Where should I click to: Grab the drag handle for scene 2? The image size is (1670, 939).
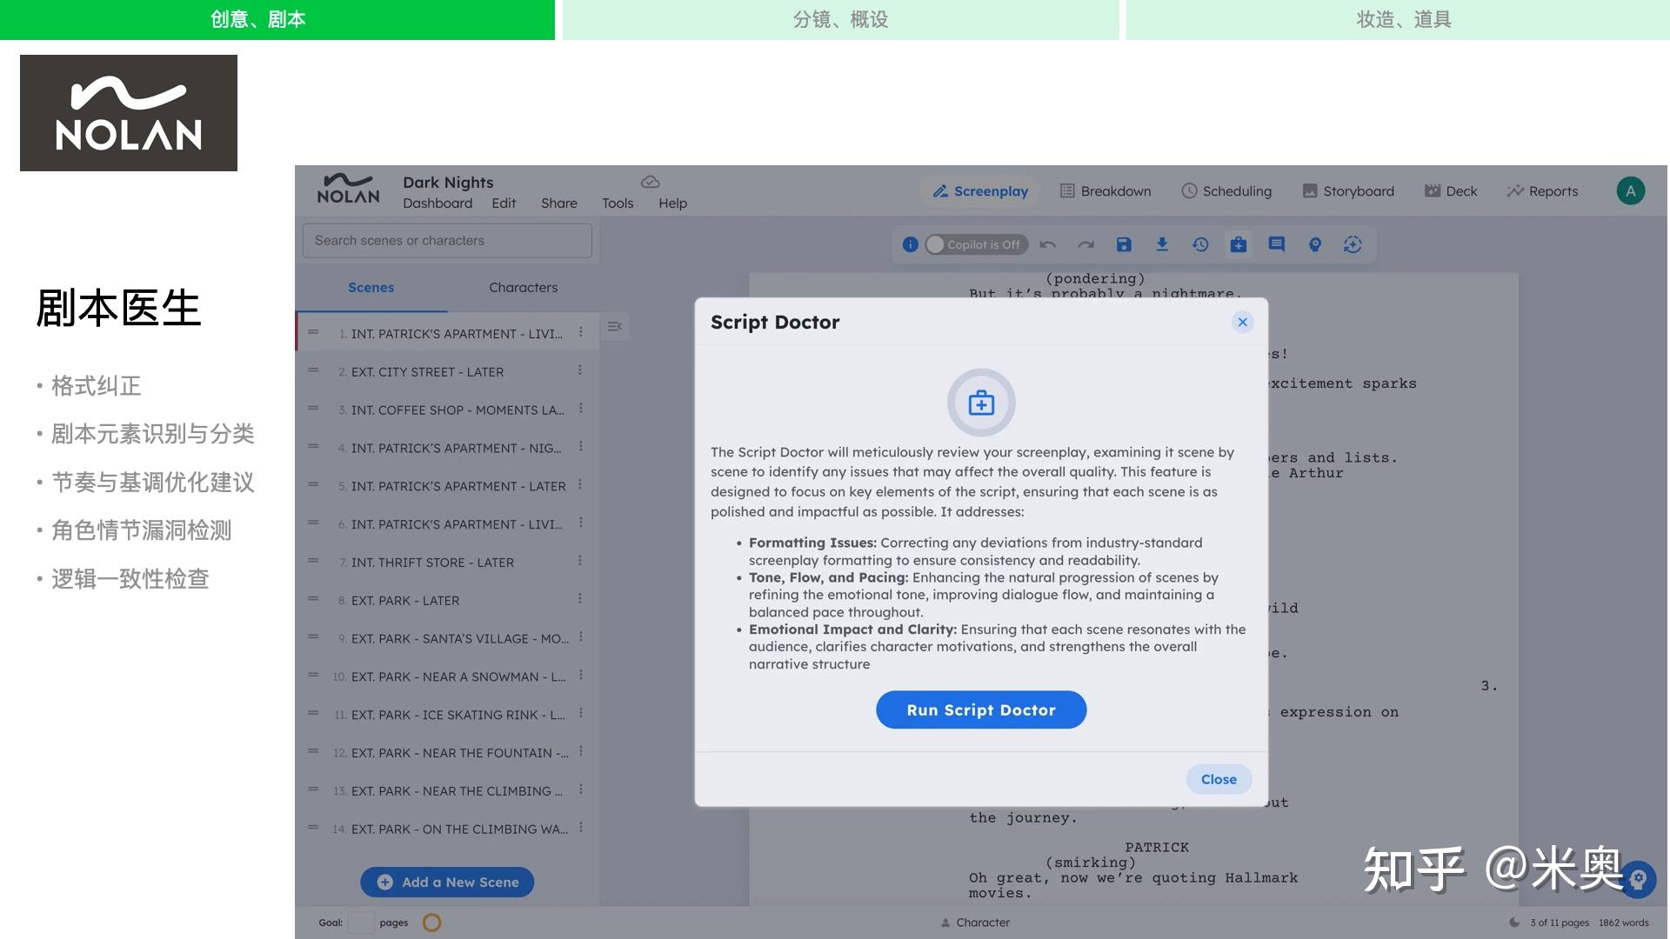point(313,370)
